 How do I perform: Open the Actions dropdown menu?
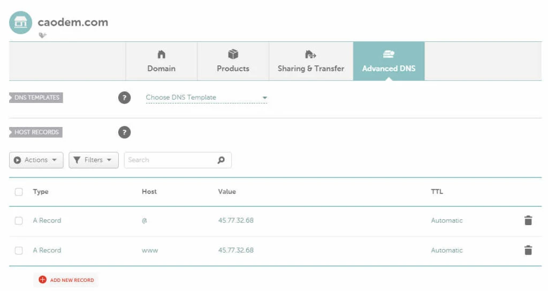pyautogui.click(x=36, y=160)
